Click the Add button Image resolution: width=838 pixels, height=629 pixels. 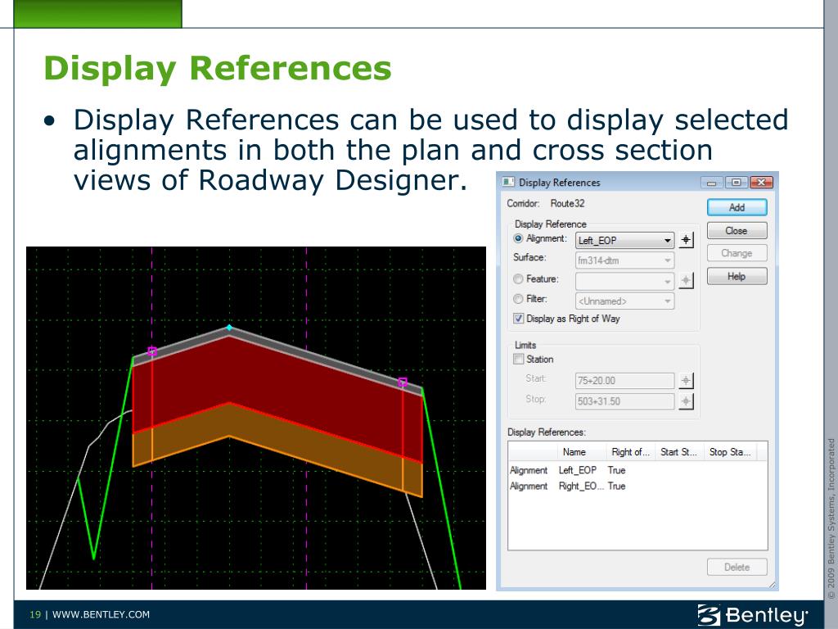[x=737, y=207]
